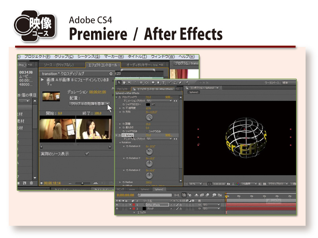The width and height of the screenshot is (318, 238).
Task: Expand the Radius property
Action: tap(120, 182)
